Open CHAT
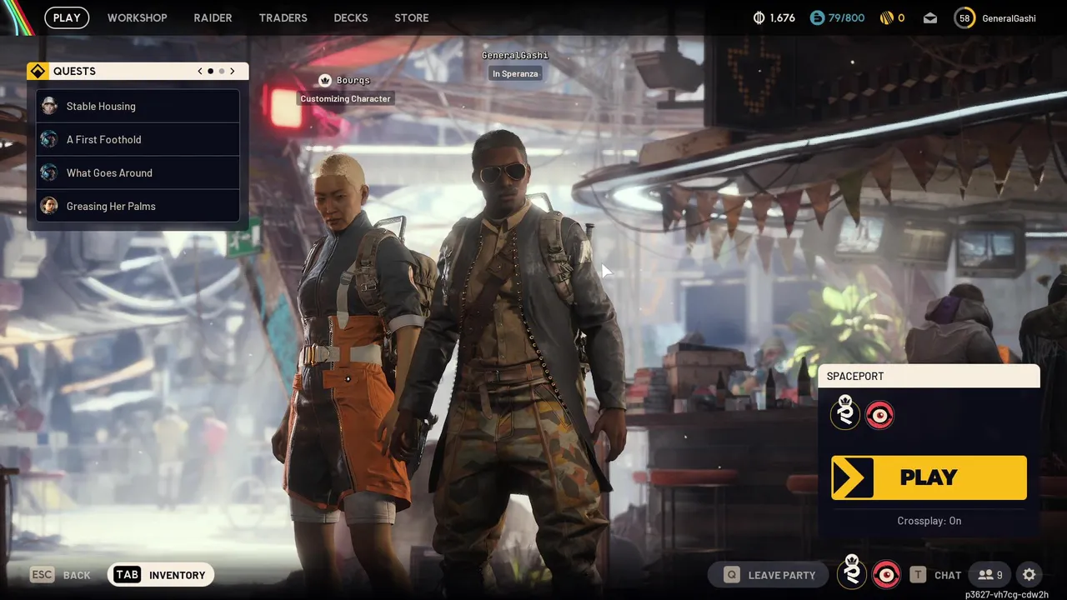This screenshot has width=1067, height=600. (x=935, y=574)
